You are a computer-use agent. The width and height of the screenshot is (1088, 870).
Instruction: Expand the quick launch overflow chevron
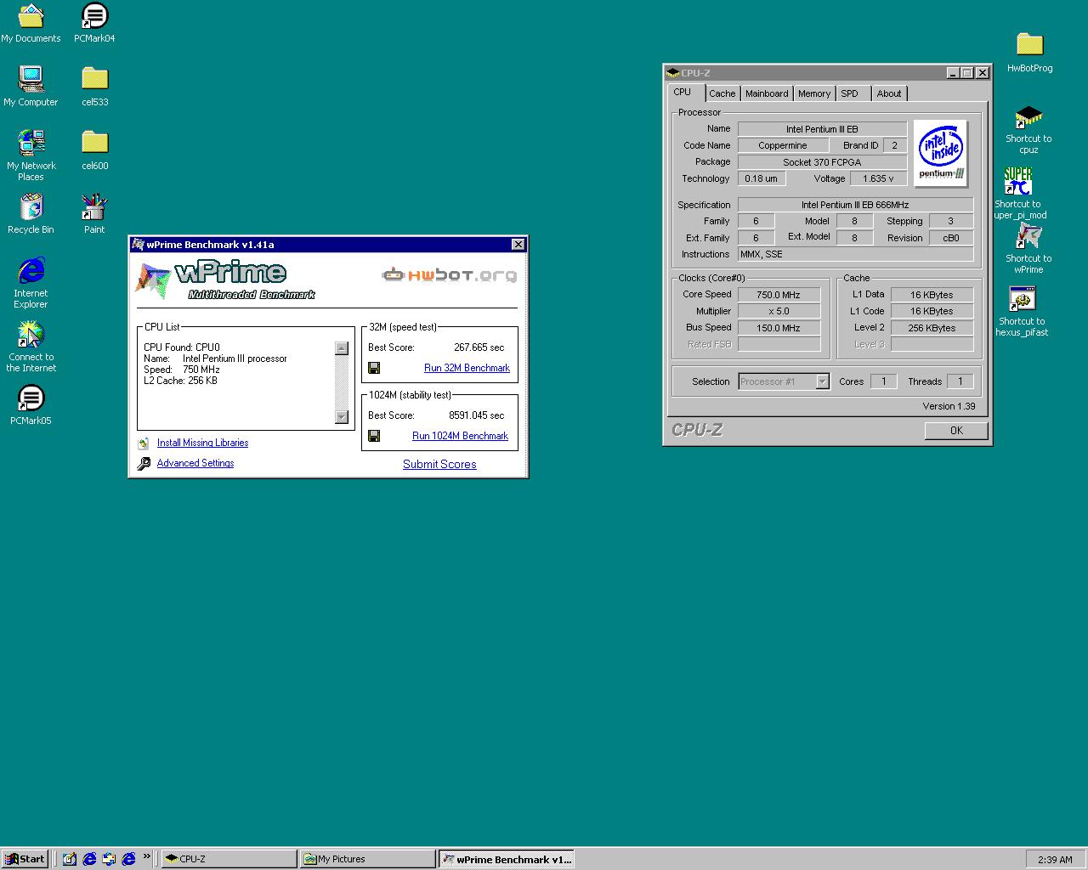click(147, 856)
